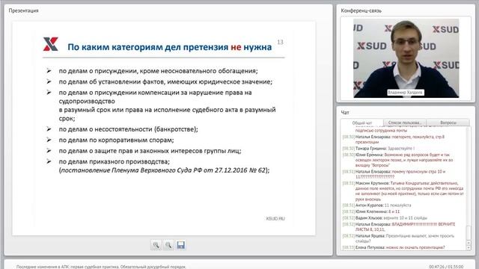The image size is (479, 269).
Task: Select the slide title about претензия не нужна
Action: [170, 47]
